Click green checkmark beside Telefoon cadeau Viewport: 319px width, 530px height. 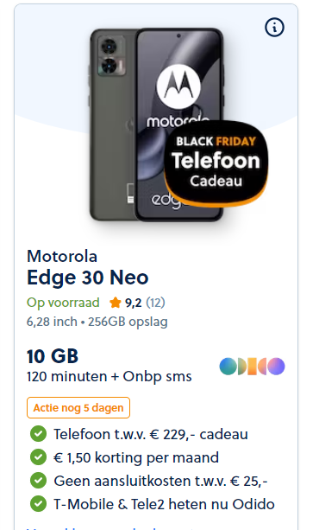[39, 434]
